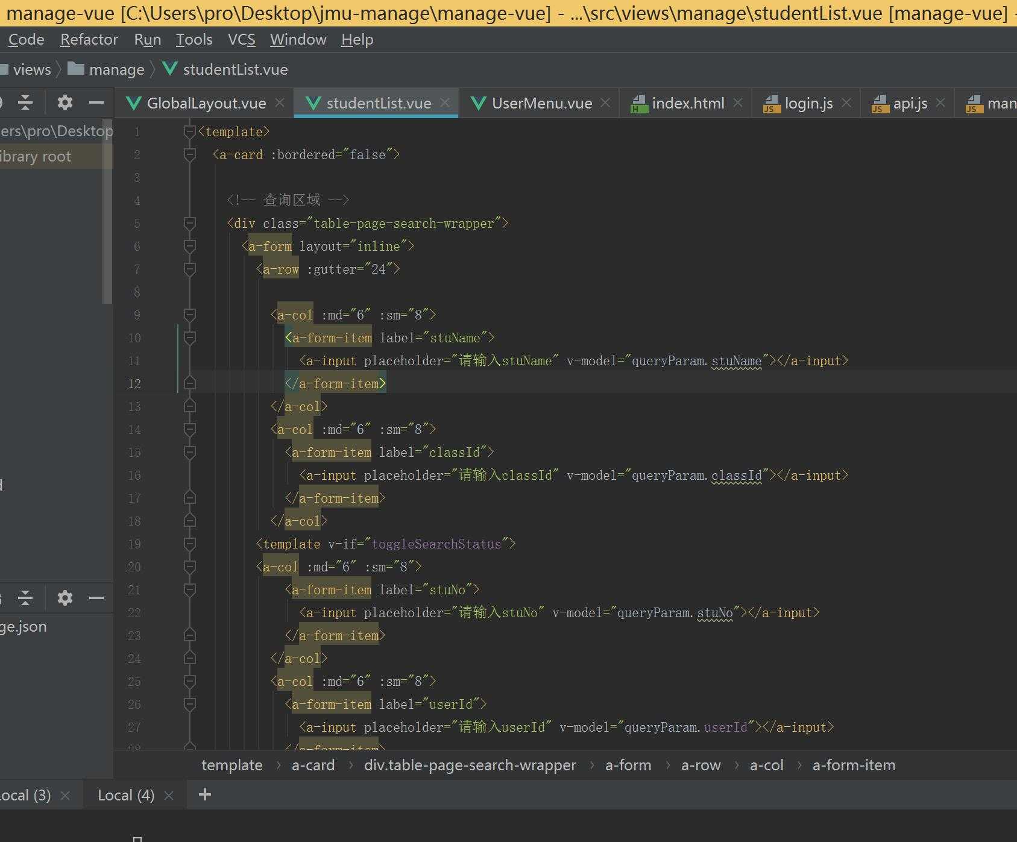Close the GlobalLayout.vue tab
Image resolution: width=1017 pixels, height=842 pixels.
pyautogui.click(x=280, y=103)
